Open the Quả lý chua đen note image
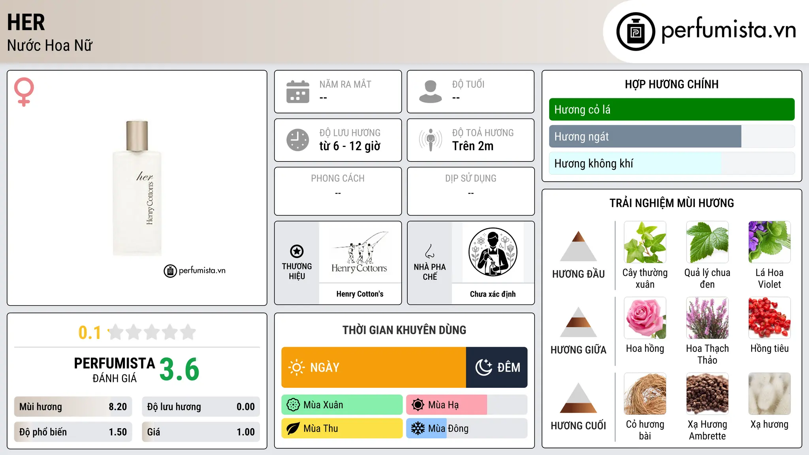Image resolution: width=809 pixels, height=455 pixels. [x=707, y=242]
